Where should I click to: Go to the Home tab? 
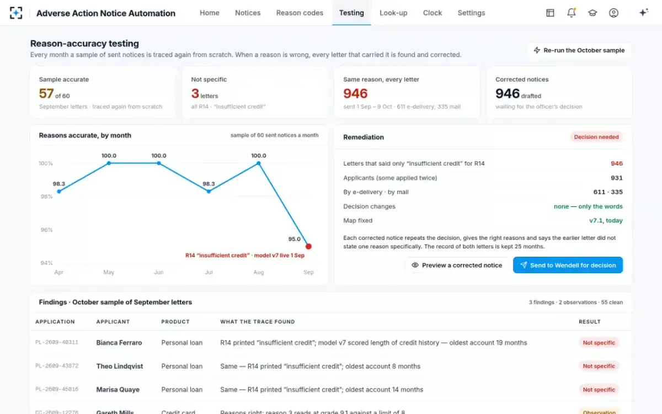(210, 13)
